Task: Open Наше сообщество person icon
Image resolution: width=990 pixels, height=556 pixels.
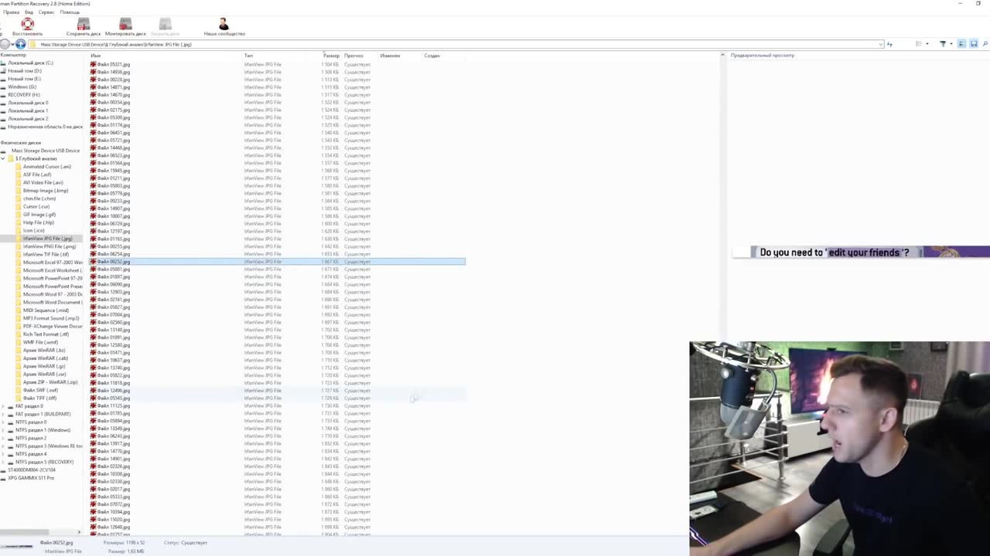Action: [x=224, y=24]
